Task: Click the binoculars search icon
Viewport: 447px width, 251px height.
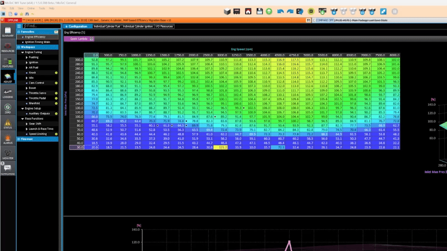Action: (27, 14)
